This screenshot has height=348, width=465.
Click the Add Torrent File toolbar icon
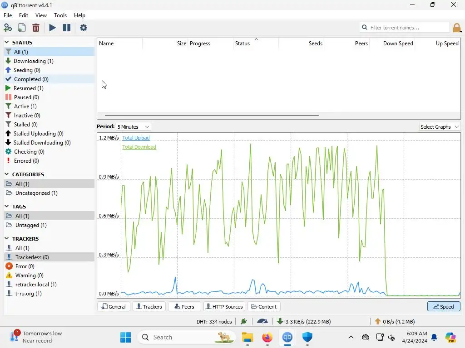[22, 28]
